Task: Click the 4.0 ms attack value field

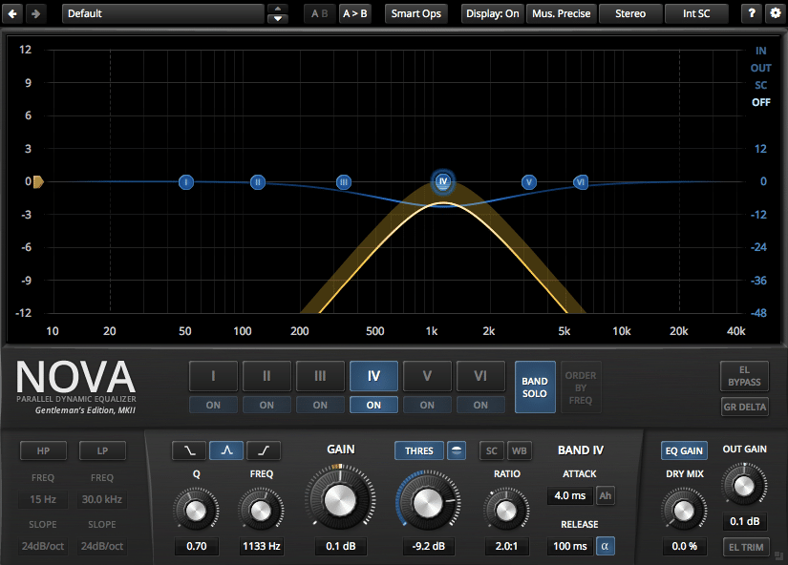Action: (570, 495)
